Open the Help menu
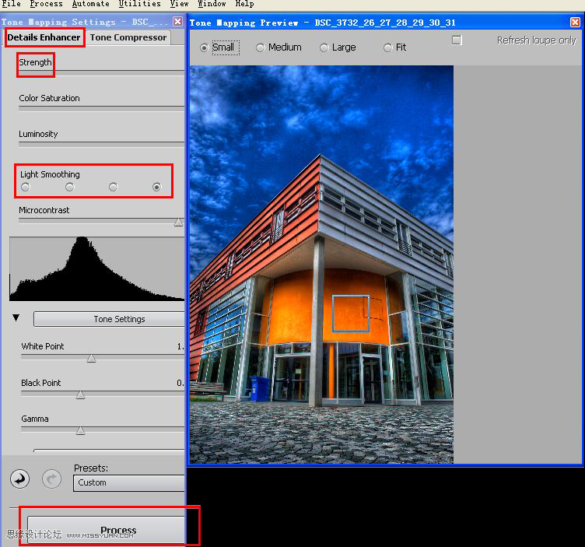Screen dimensions: 585x547 (244, 4)
